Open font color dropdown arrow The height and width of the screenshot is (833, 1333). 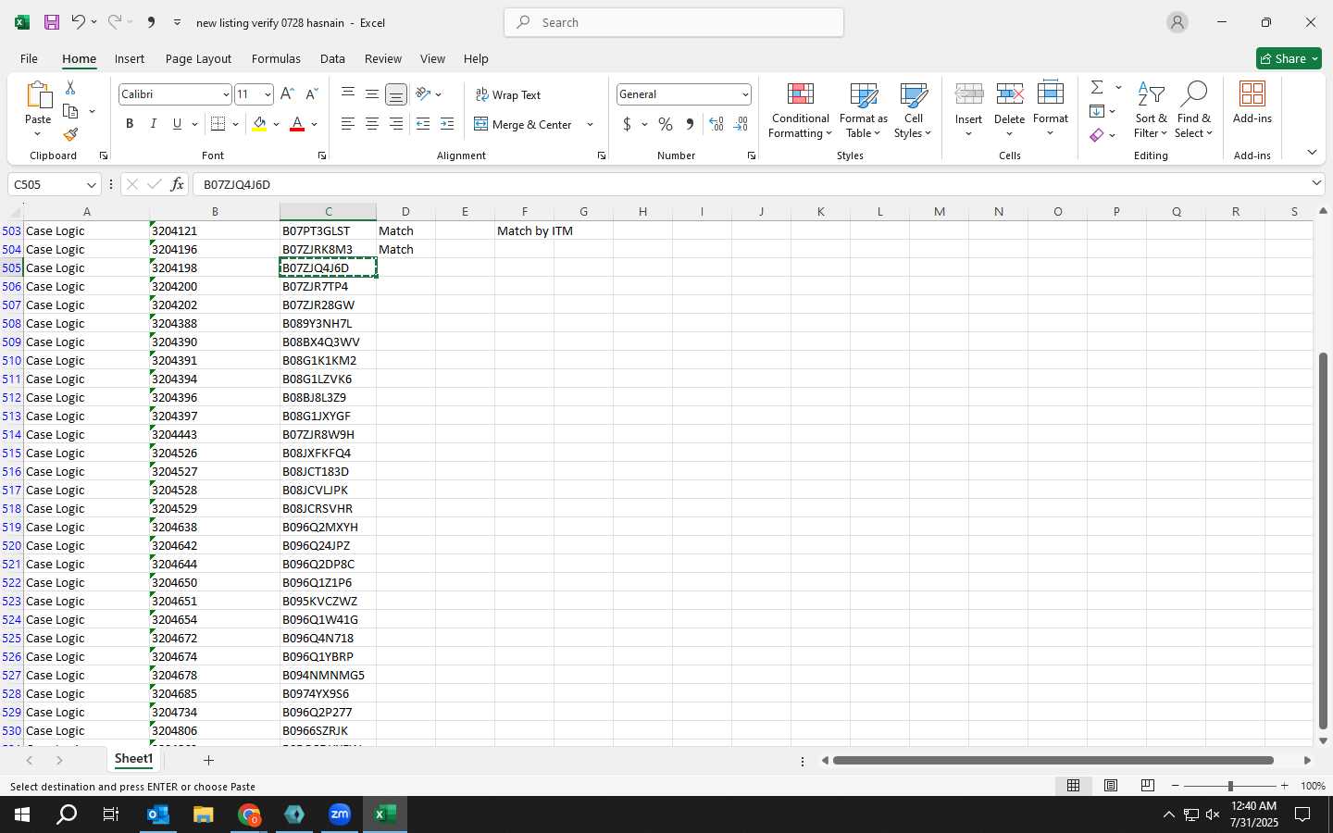click(314, 124)
